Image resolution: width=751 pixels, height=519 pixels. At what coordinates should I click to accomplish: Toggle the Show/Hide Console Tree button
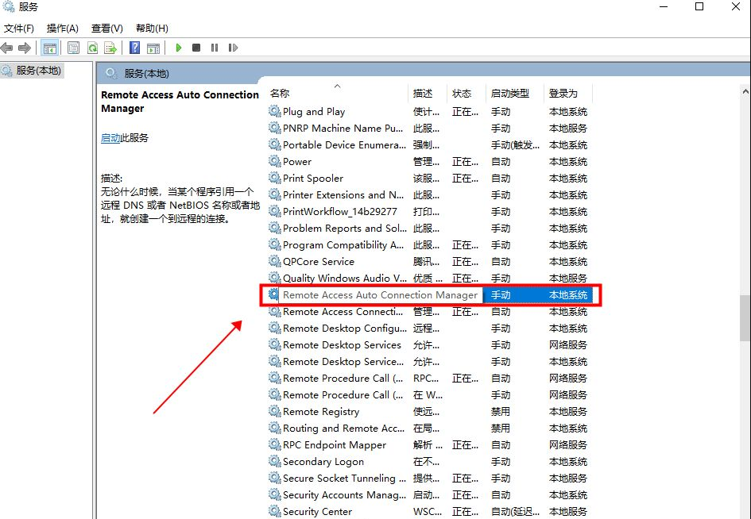click(49, 48)
